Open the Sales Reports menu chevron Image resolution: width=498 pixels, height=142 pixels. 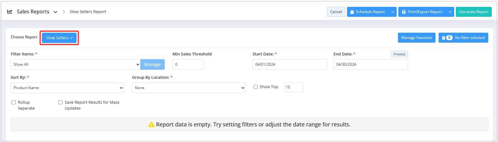pyautogui.click(x=55, y=12)
